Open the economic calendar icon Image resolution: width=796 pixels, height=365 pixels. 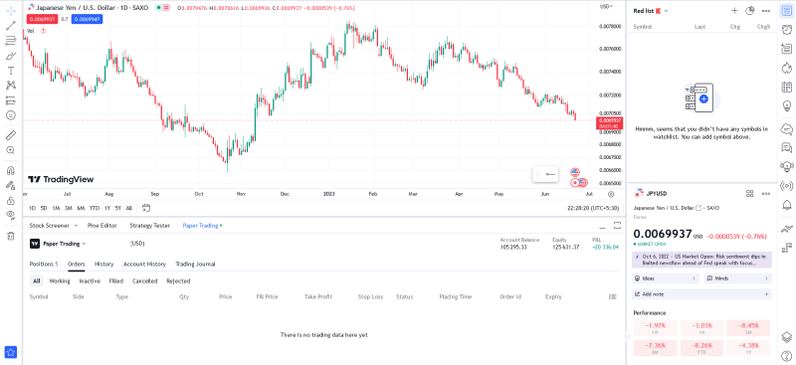pyautogui.click(x=786, y=87)
